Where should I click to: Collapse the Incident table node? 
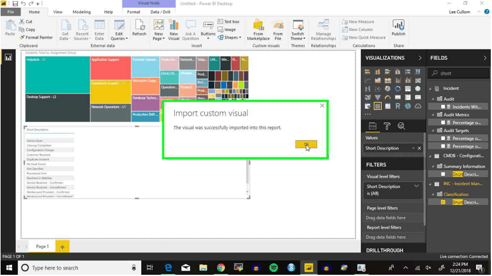click(x=430, y=89)
